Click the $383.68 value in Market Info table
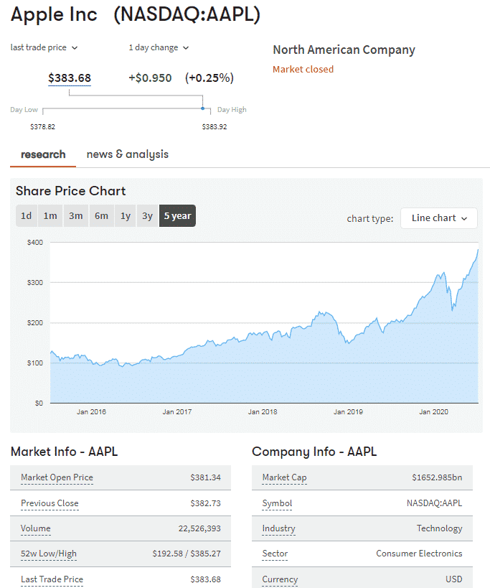 point(206,579)
